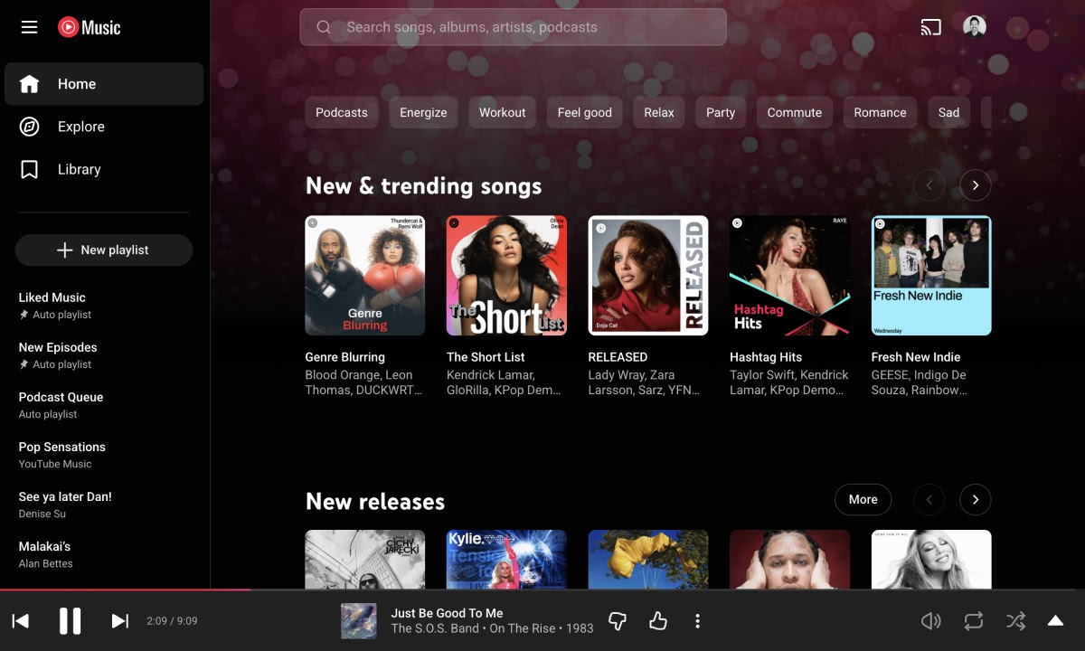Expand the player page with up arrow
The height and width of the screenshot is (651, 1085).
coord(1054,621)
